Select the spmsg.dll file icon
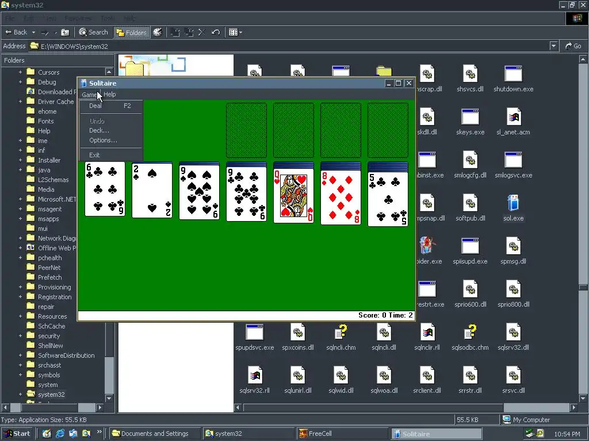Image resolution: width=589 pixels, height=441 pixels. pyautogui.click(x=513, y=246)
